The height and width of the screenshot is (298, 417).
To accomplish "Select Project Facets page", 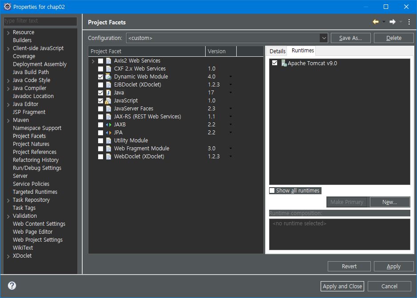I will [29, 136].
